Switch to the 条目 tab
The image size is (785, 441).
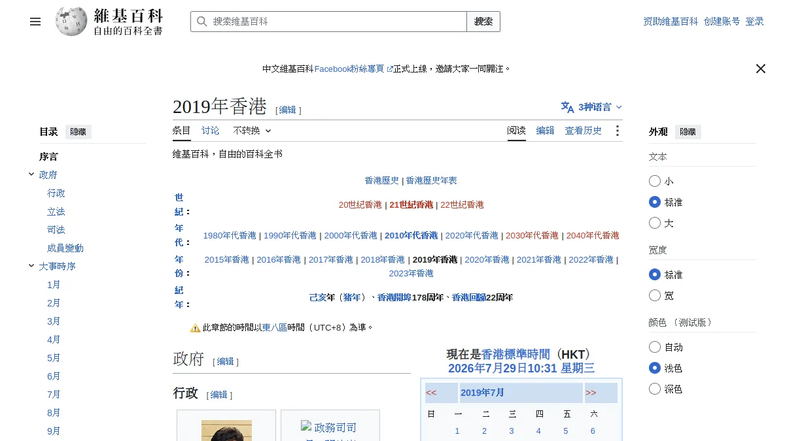tap(182, 131)
